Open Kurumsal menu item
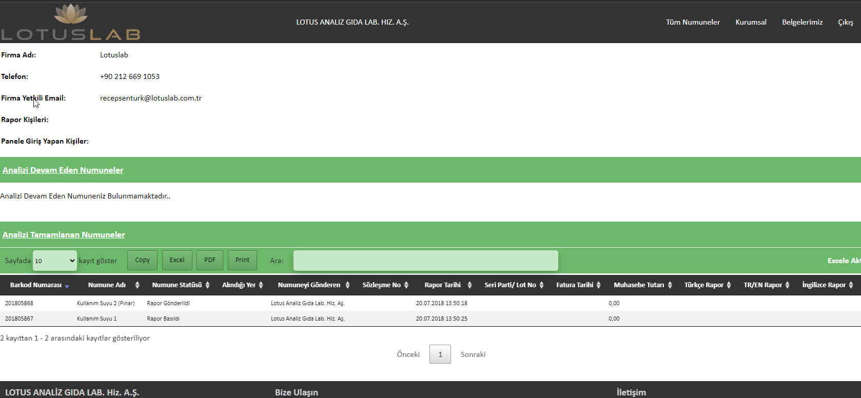 tap(751, 22)
